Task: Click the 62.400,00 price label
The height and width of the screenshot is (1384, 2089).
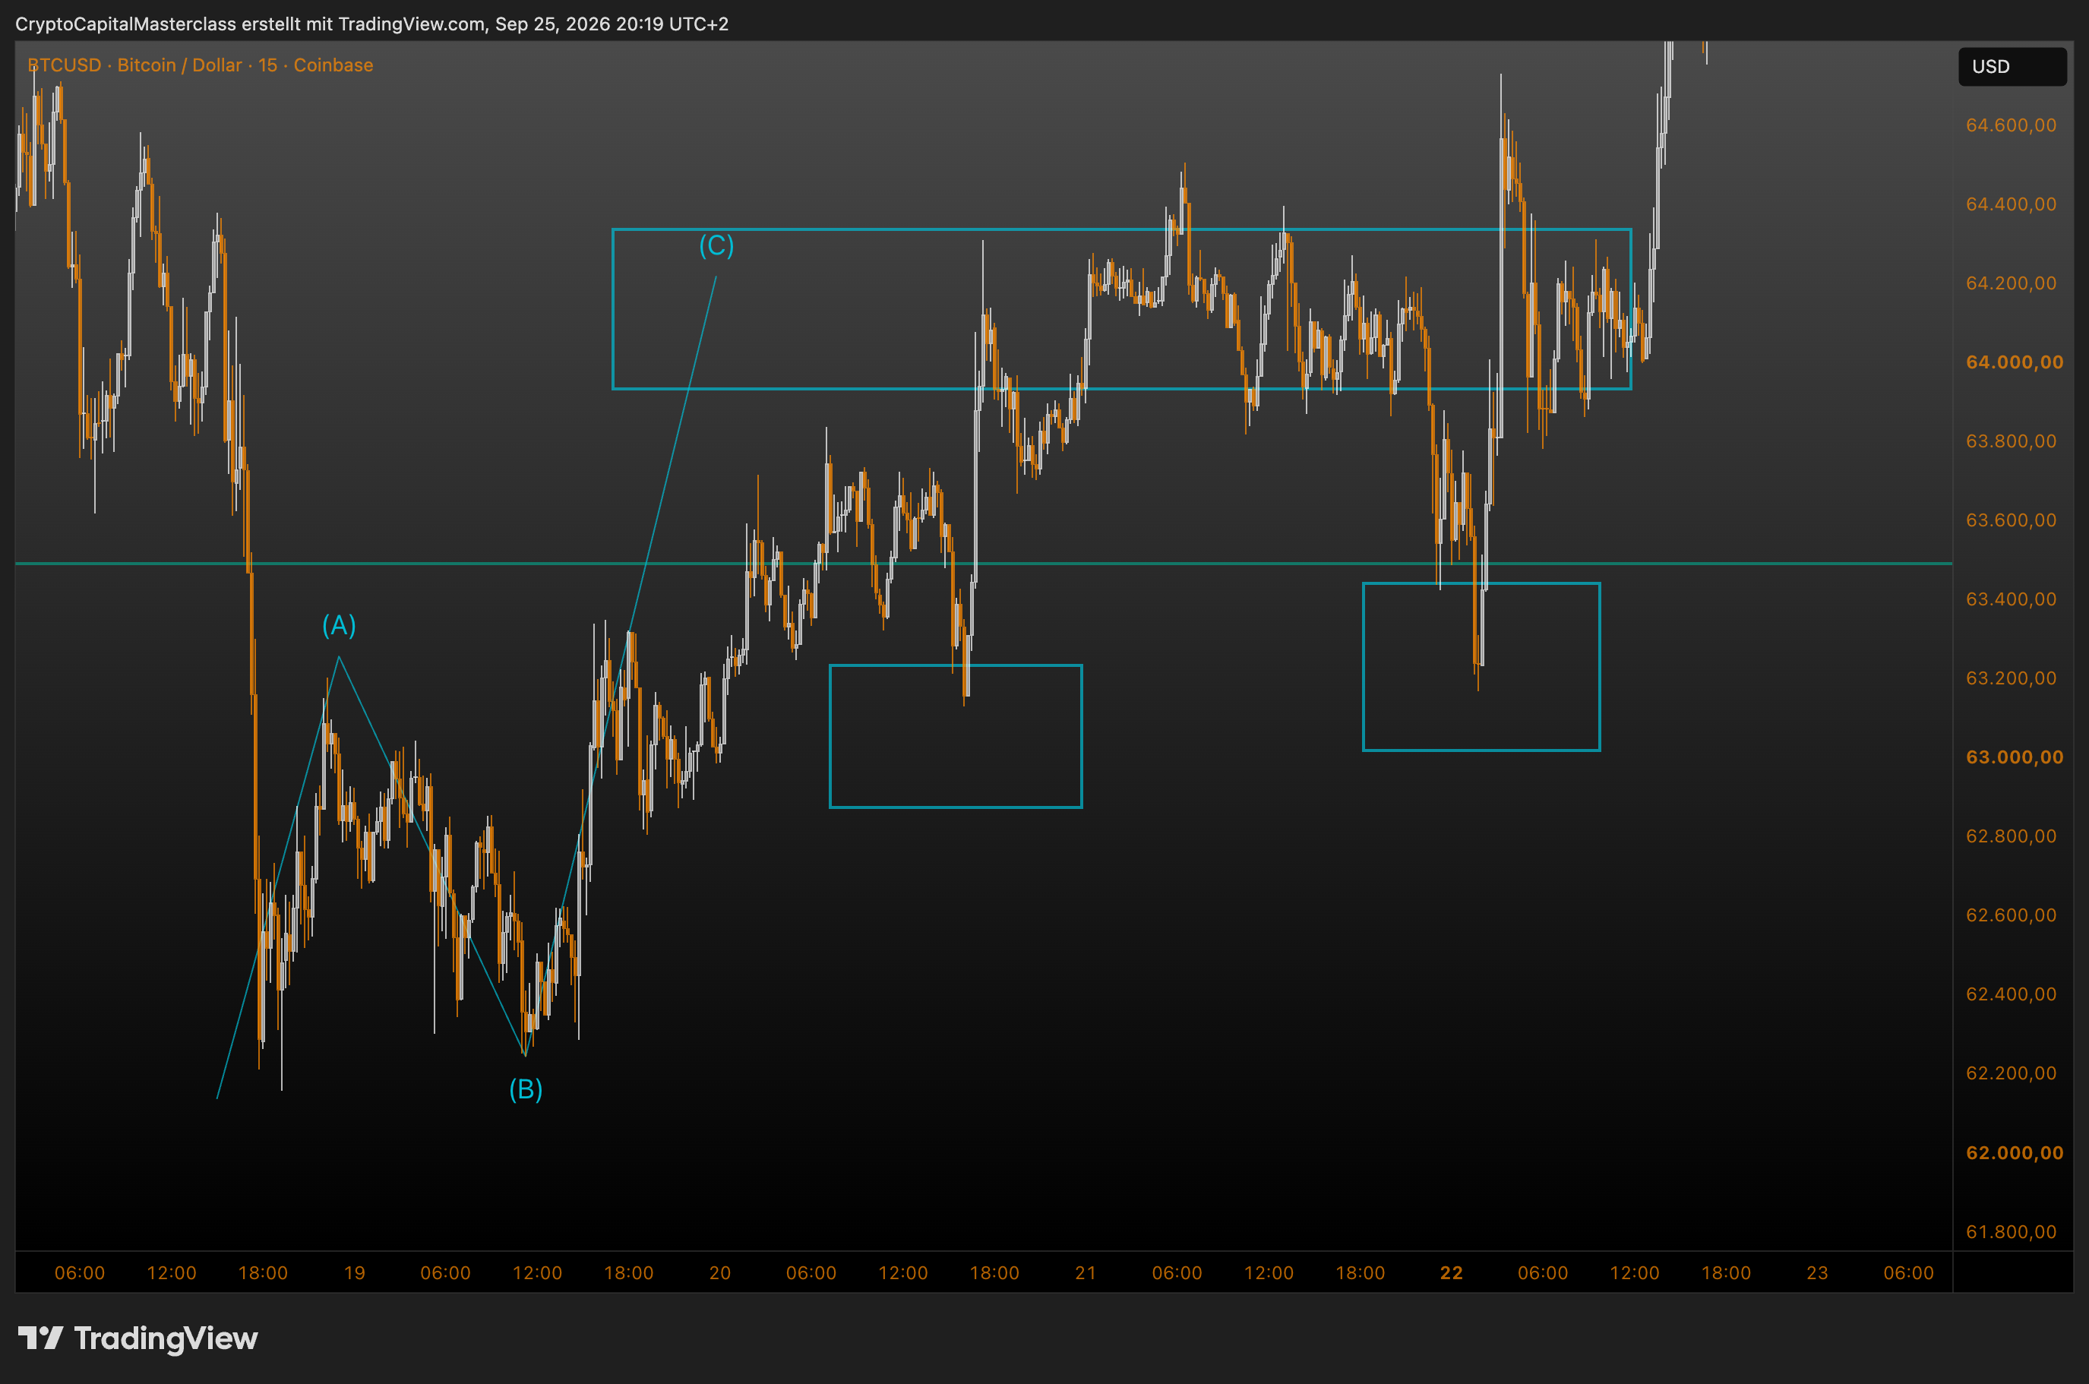Action: 2011,994
